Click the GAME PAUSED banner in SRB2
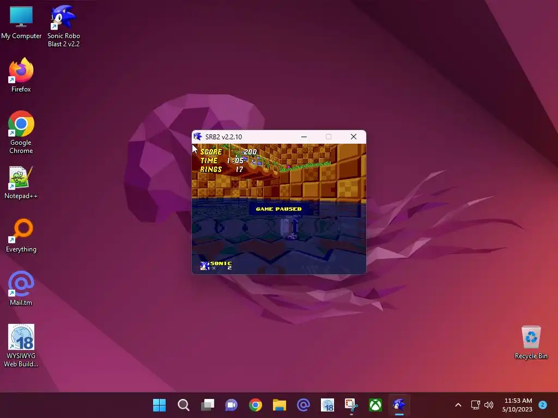Image resolution: width=558 pixels, height=418 pixels. coord(278,209)
